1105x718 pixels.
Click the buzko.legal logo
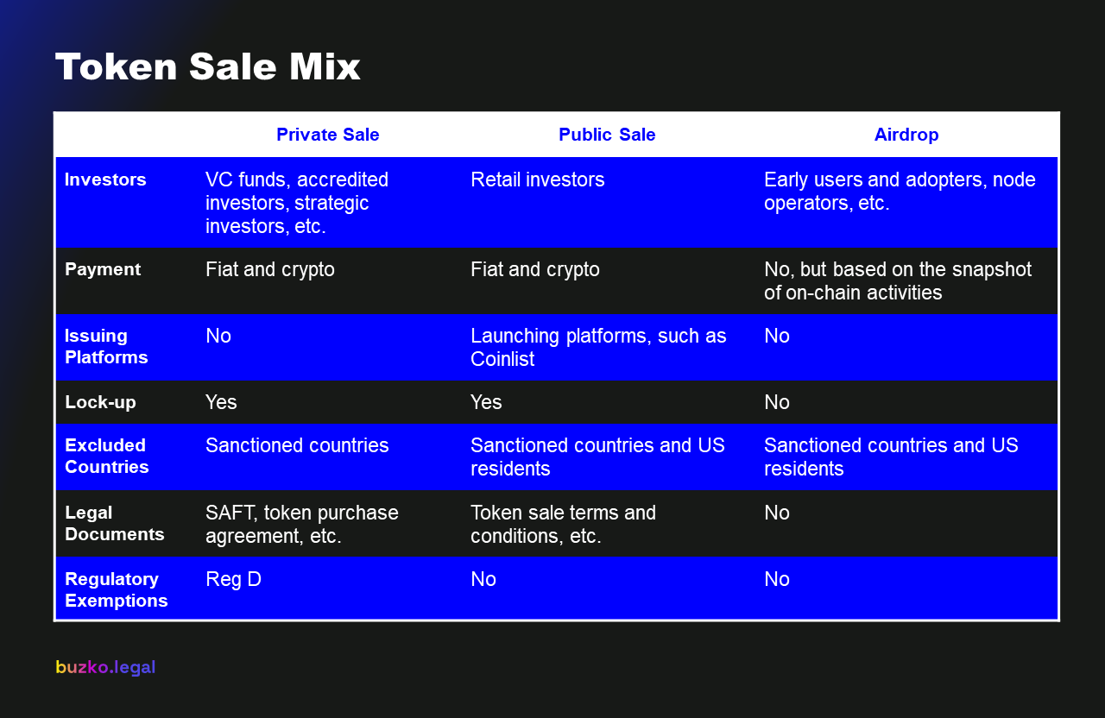tap(105, 667)
